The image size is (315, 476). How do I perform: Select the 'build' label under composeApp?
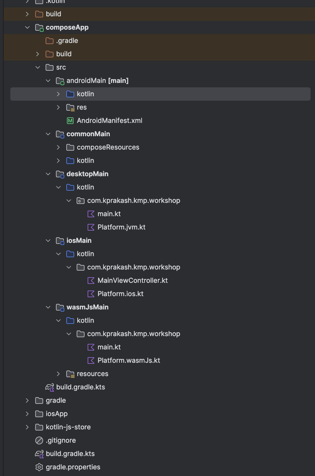click(64, 54)
